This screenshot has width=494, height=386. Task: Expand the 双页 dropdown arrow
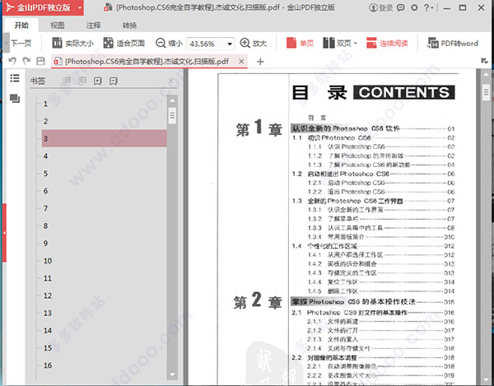tap(356, 44)
